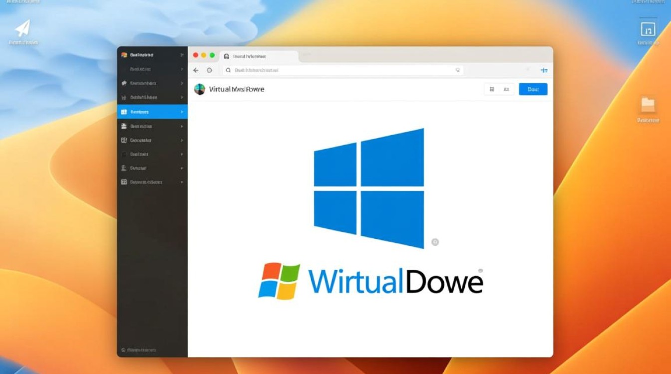Click the large blue Windows logo
Image resolution: width=671 pixels, height=374 pixels.
tap(369, 188)
